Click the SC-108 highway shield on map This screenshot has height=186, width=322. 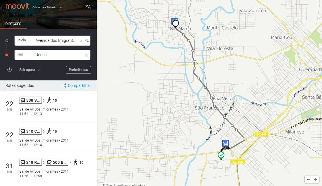pyautogui.click(x=238, y=162)
